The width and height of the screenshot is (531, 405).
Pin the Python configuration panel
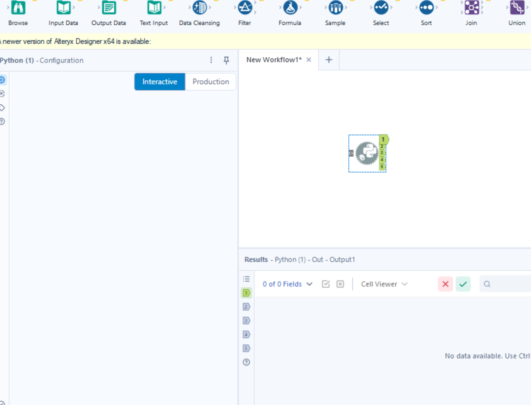coord(226,60)
